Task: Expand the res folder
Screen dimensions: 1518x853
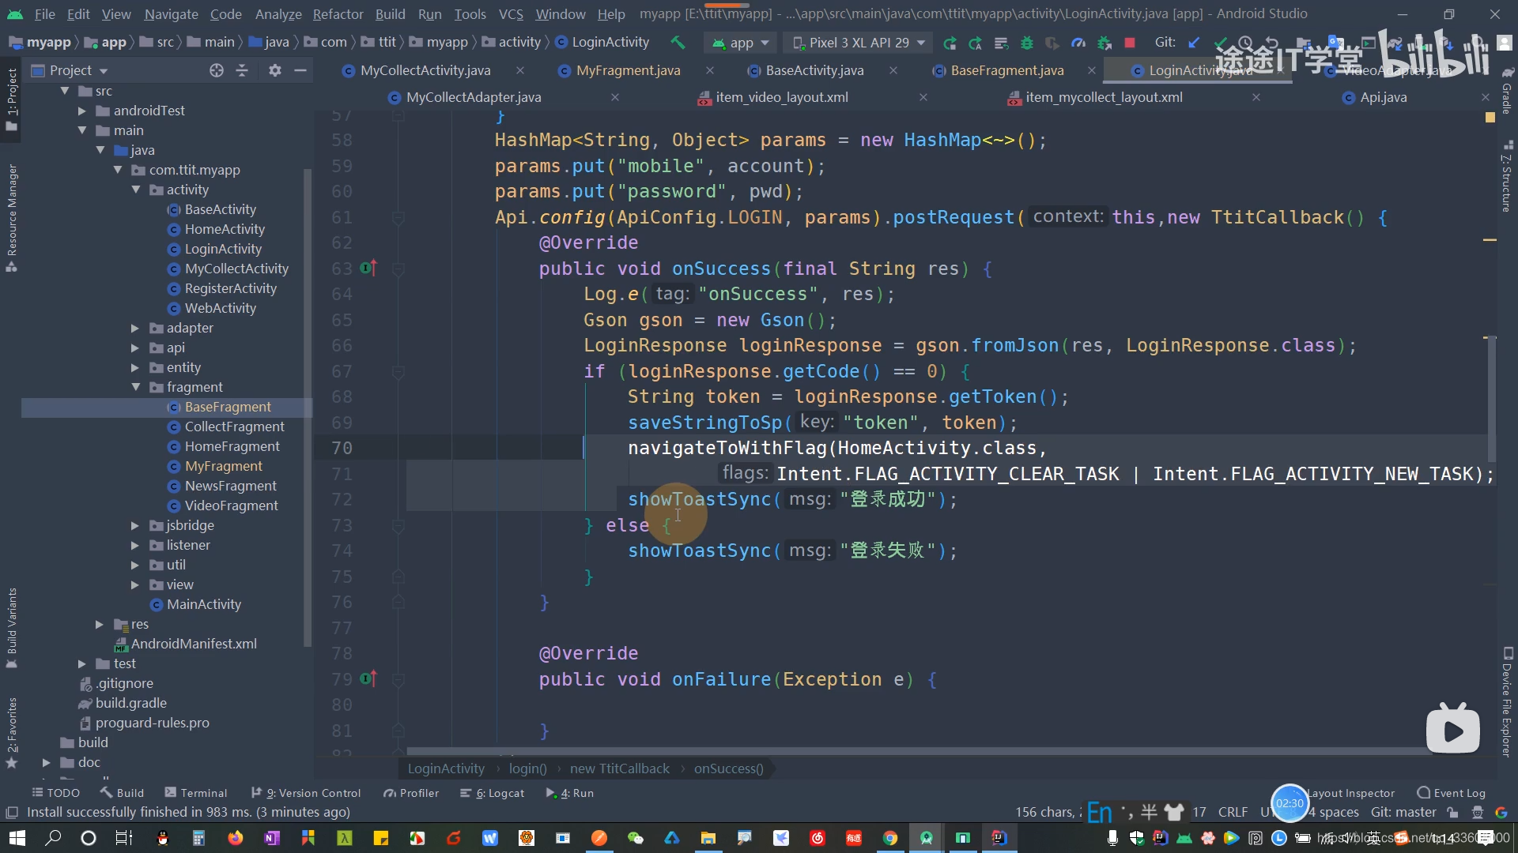Action: [100, 624]
